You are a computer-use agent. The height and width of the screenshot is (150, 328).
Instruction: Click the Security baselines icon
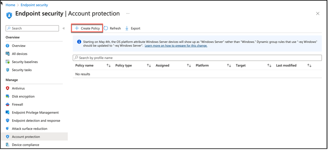[x=8, y=62]
